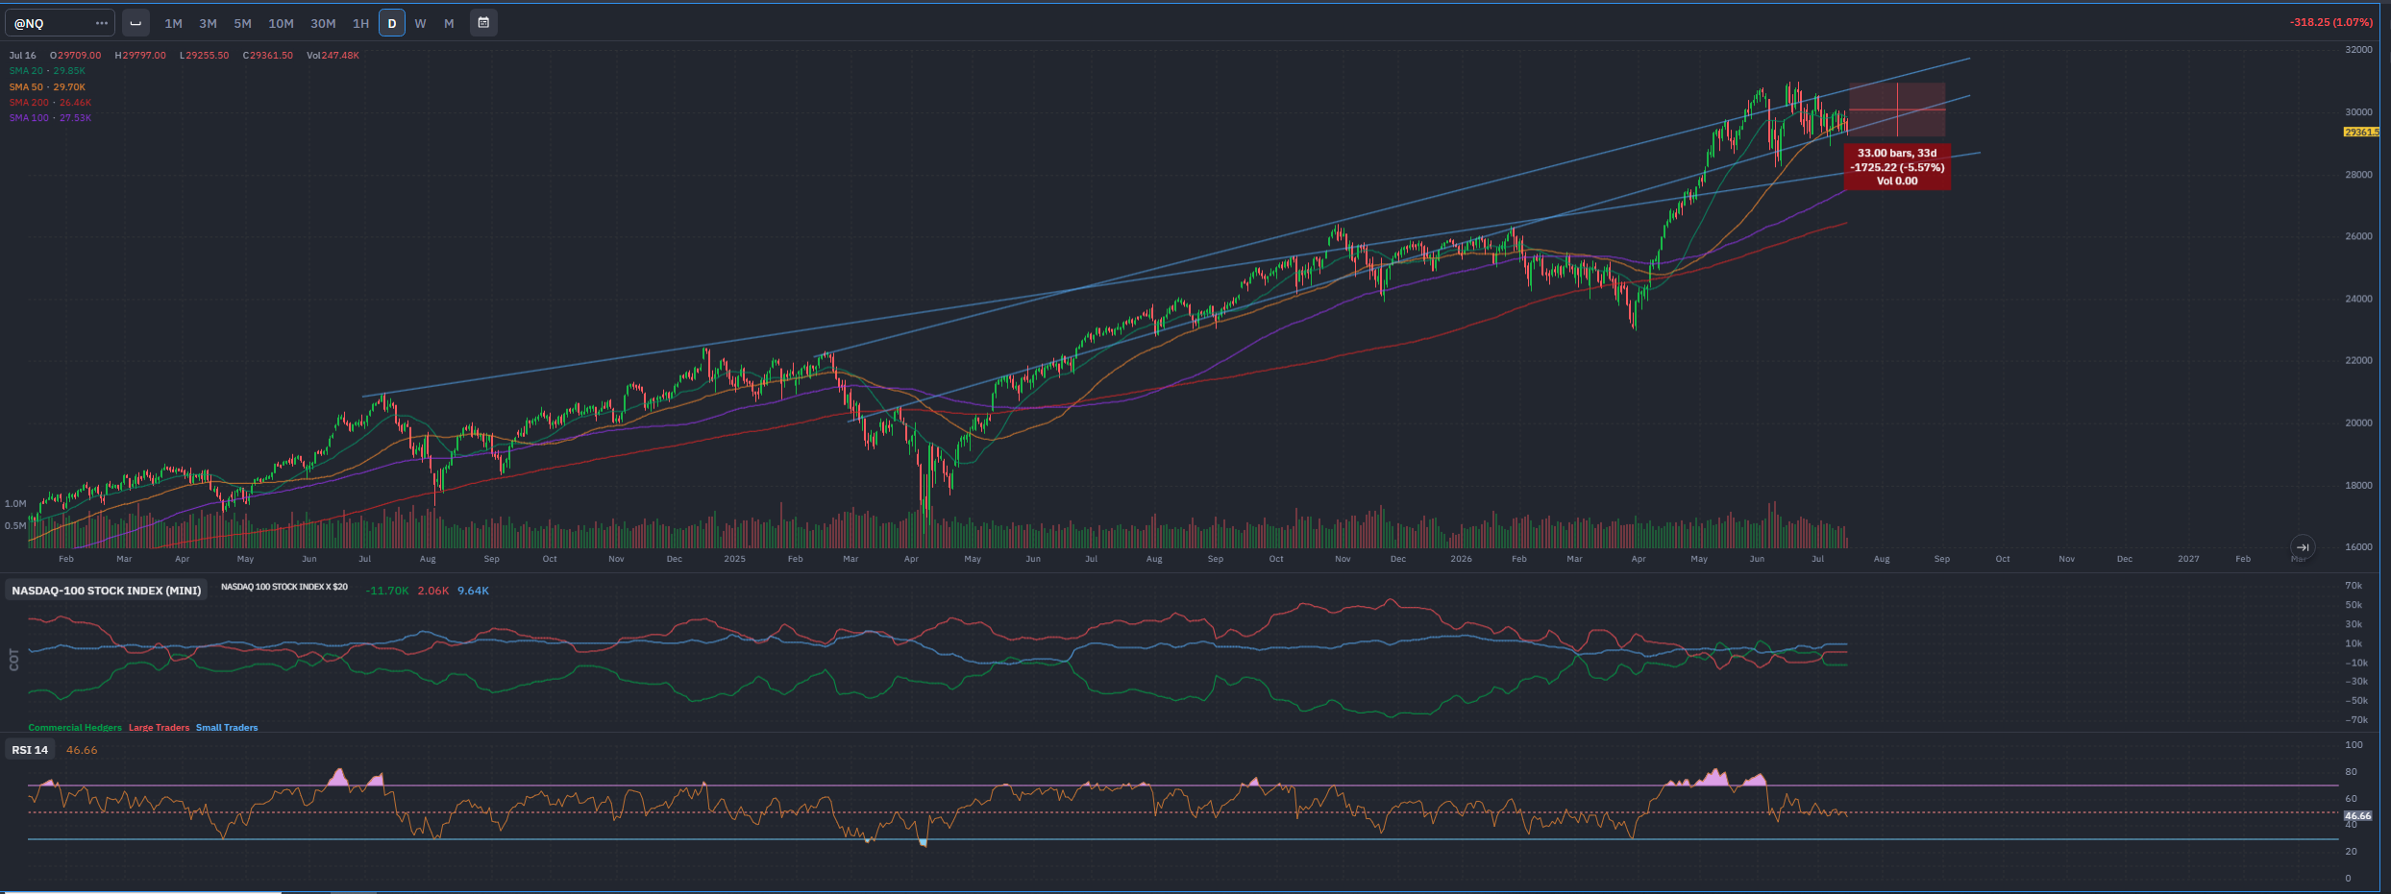Switch to the 30M timeframe

pos(323,23)
